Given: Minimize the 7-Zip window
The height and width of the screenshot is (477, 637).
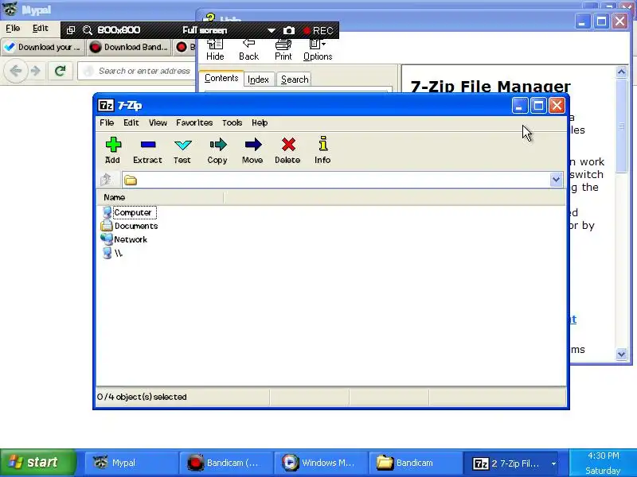Looking at the screenshot, I should 520,106.
